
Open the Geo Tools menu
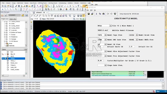click(x=33, y=3)
